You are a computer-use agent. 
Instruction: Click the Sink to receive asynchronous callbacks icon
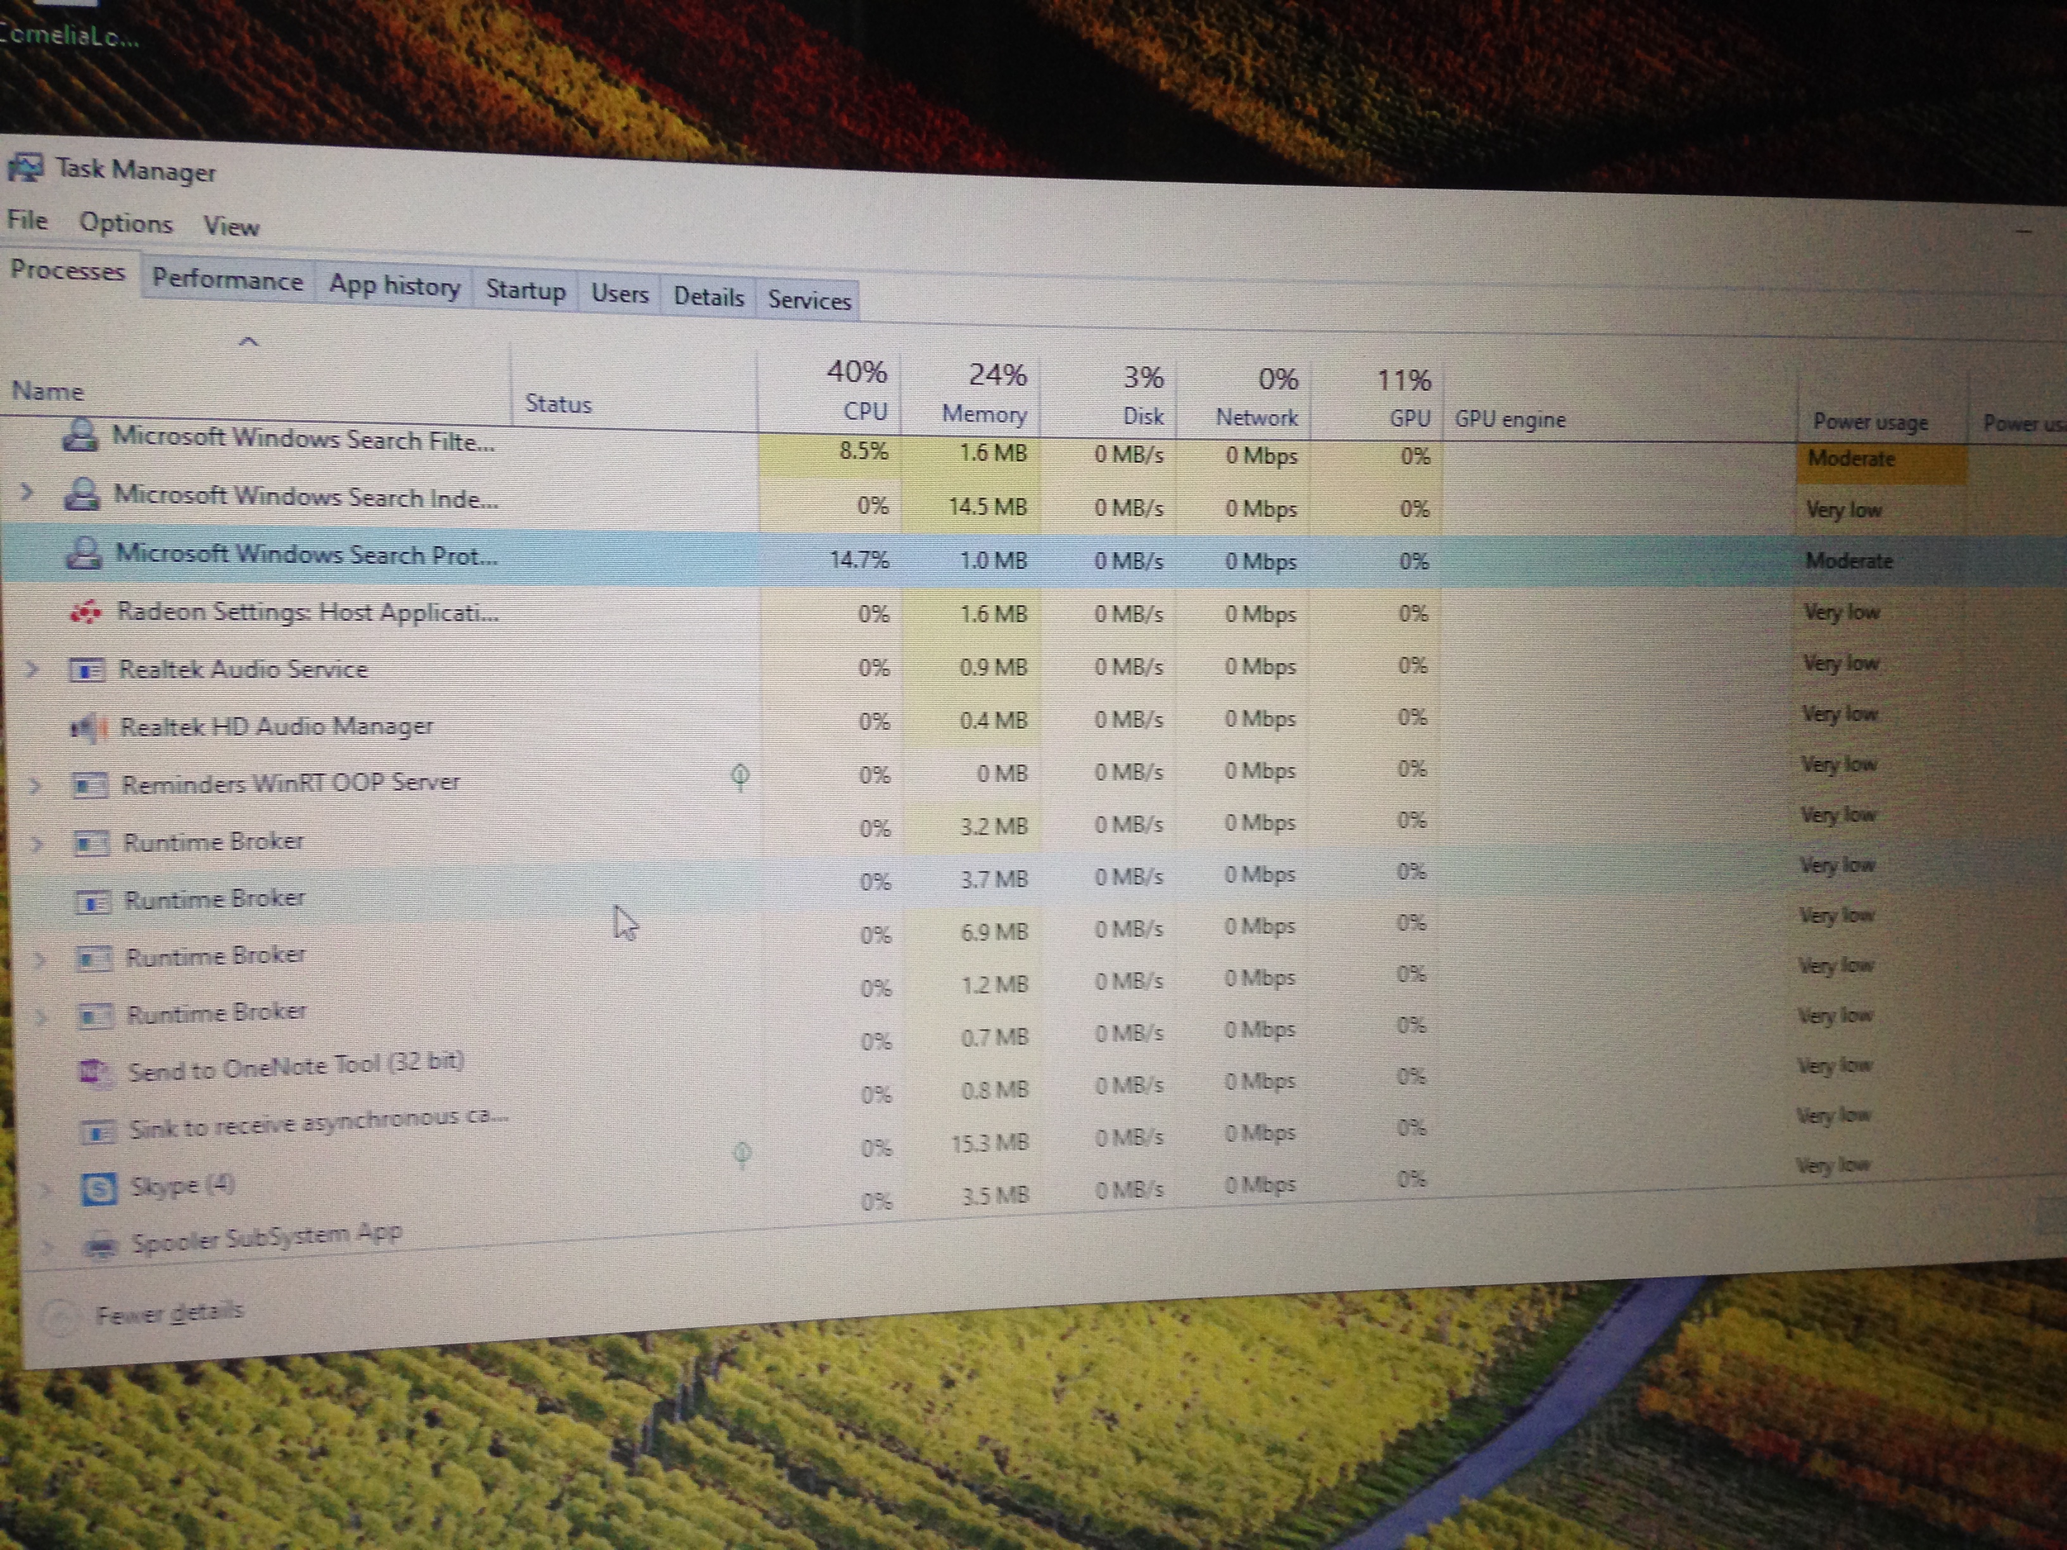[97, 1131]
